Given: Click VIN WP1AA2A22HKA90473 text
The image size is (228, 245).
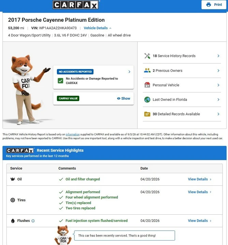Looking at the screenshot, I should 54,28.
